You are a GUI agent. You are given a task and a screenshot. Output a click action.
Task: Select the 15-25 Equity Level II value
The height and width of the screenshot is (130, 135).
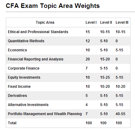(x=105, y=77)
